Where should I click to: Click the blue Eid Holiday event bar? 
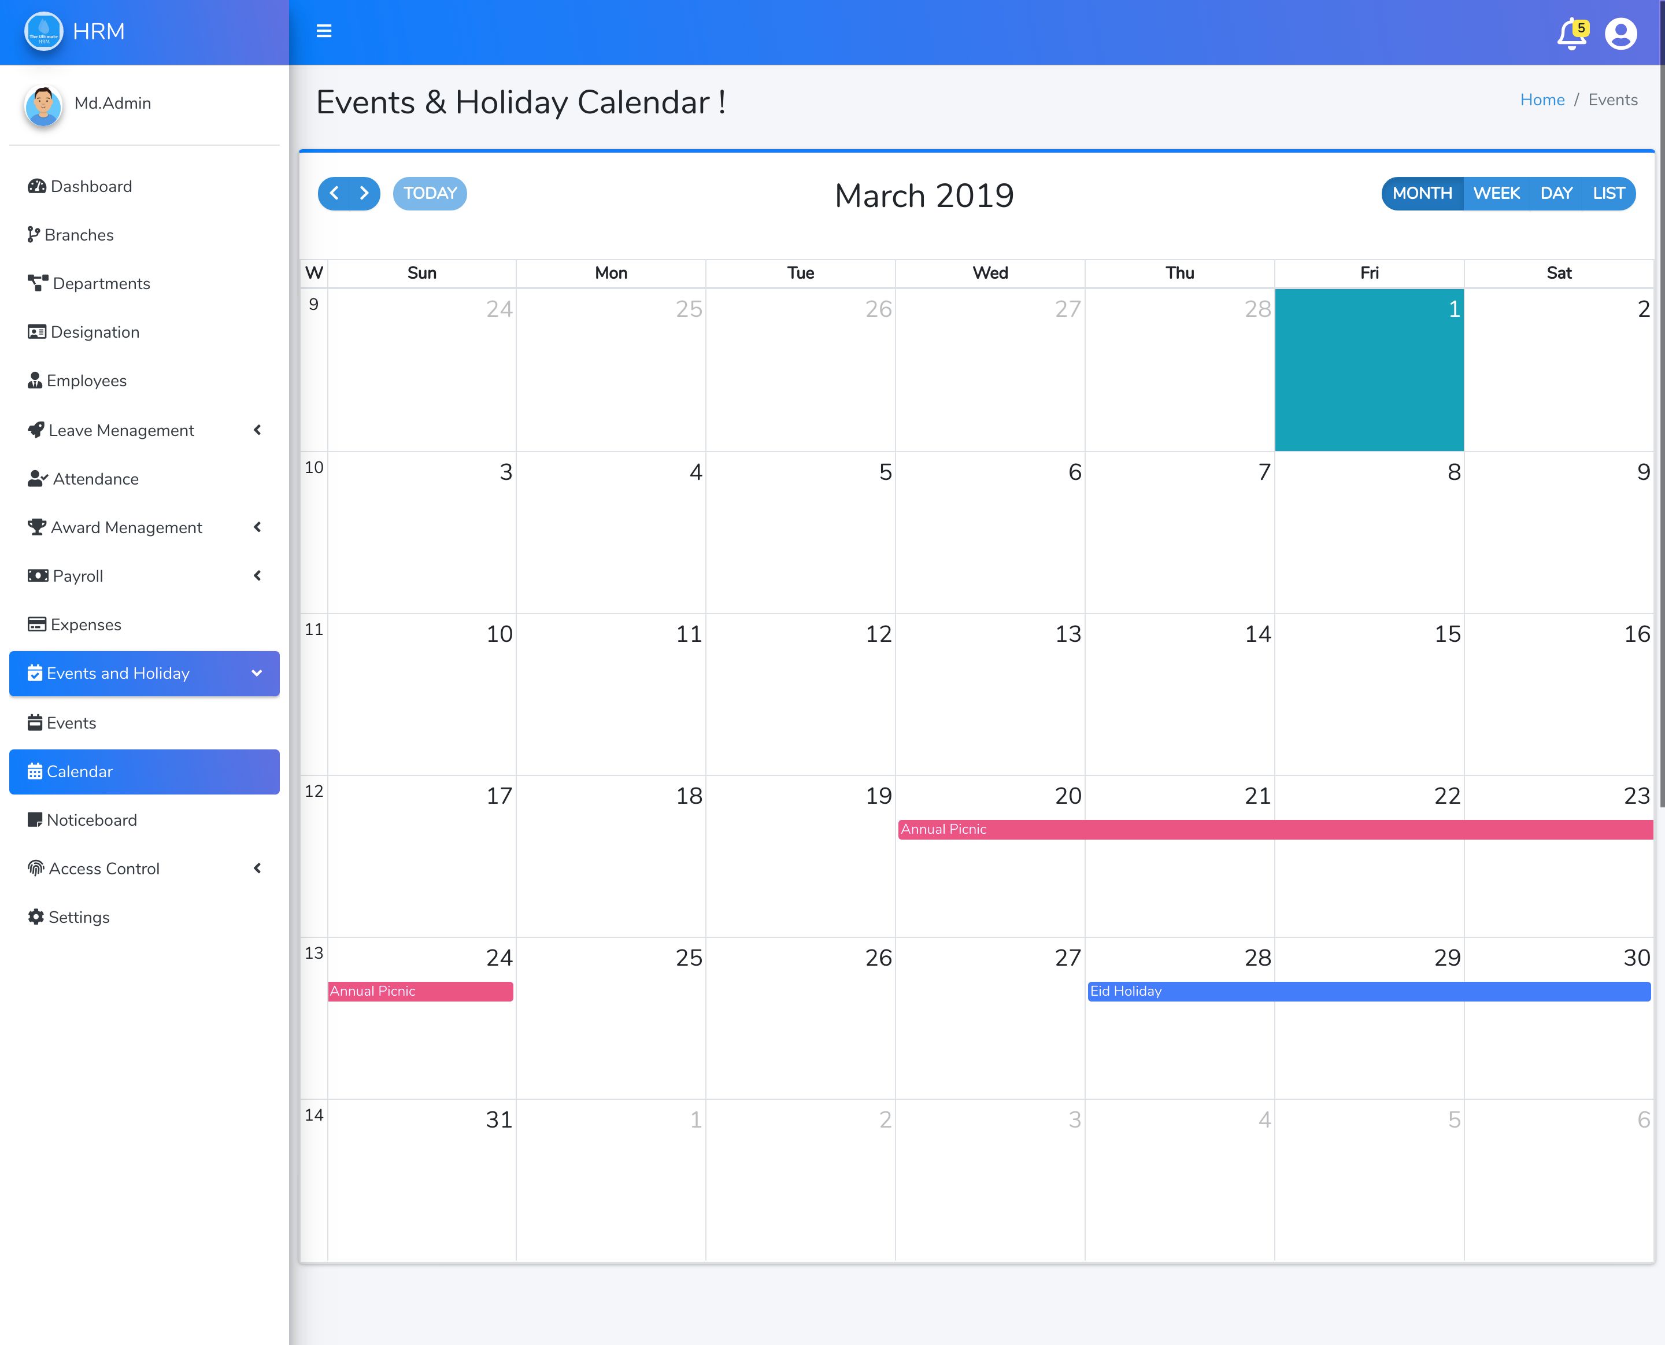(x=1368, y=991)
